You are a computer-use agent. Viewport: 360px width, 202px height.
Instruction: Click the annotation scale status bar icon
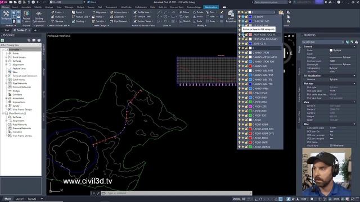[304, 199]
